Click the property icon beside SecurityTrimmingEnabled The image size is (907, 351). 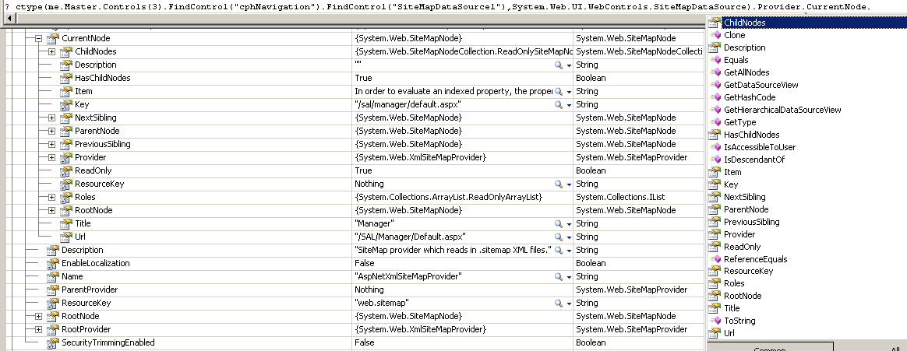[53, 342]
